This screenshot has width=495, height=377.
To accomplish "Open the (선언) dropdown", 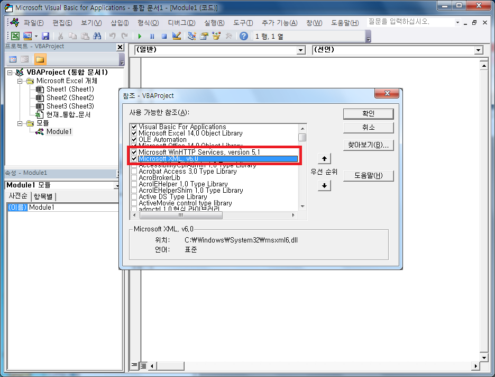I will click(x=478, y=50).
